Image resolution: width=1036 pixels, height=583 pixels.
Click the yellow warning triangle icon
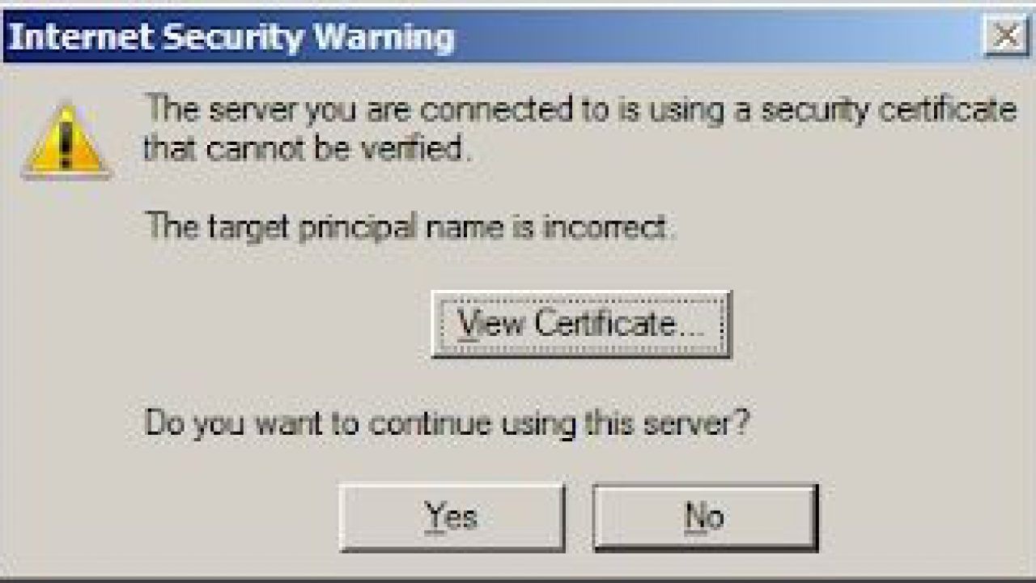[x=66, y=141]
